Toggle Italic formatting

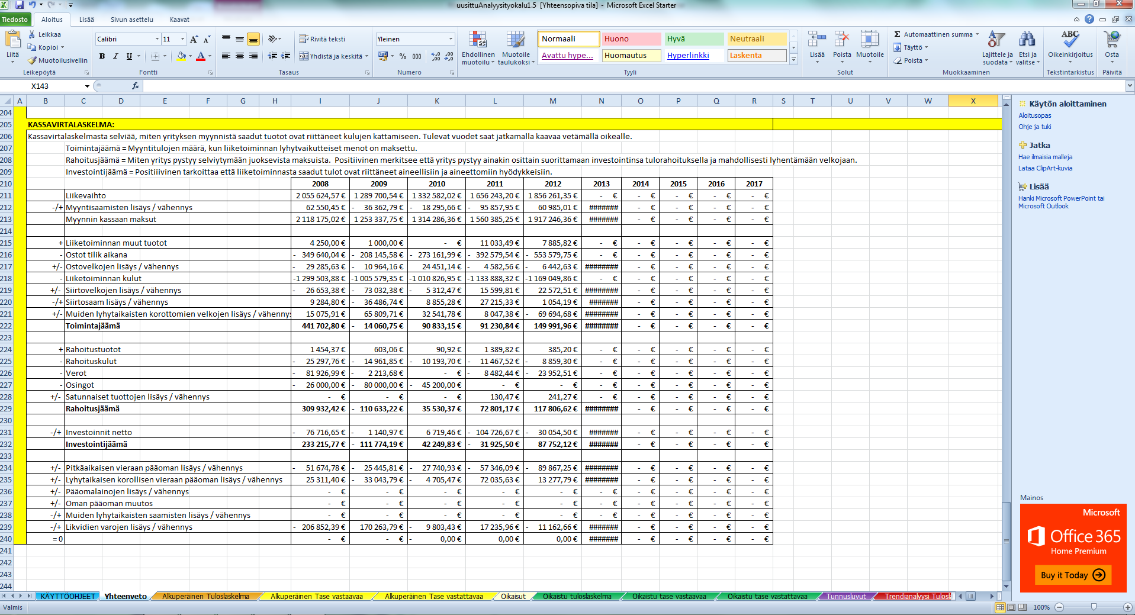pos(115,56)
